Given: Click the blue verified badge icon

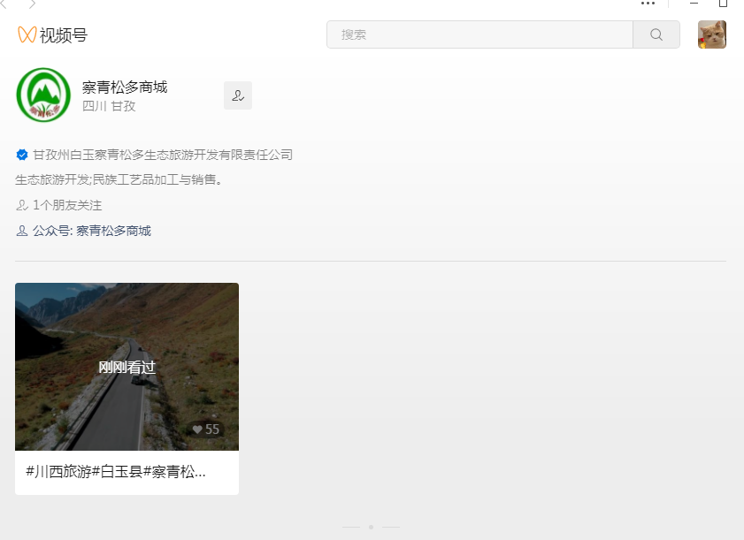Looking at the screenshot, I should (x=22, y=155).
